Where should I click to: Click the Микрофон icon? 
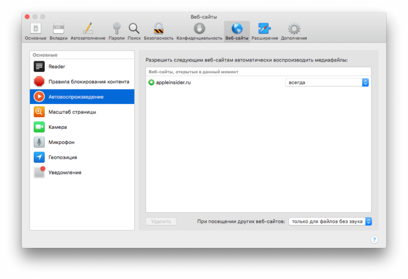coord(39,142)
